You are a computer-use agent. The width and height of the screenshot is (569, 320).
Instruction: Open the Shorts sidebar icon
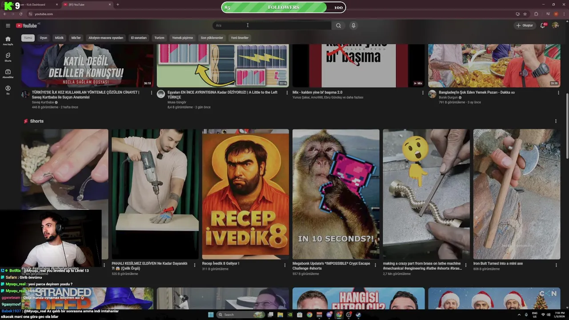click(x=8, y=57)
